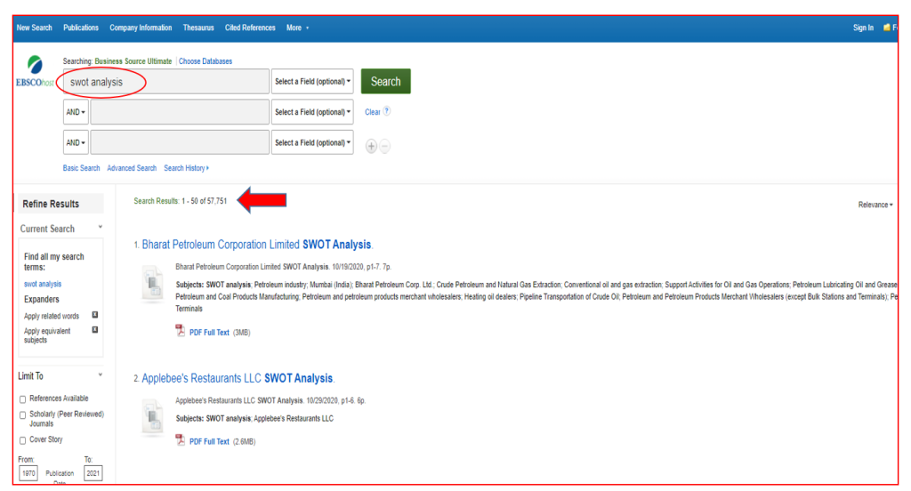
Task: Open Thesaurus
Action: pos(198,28)
